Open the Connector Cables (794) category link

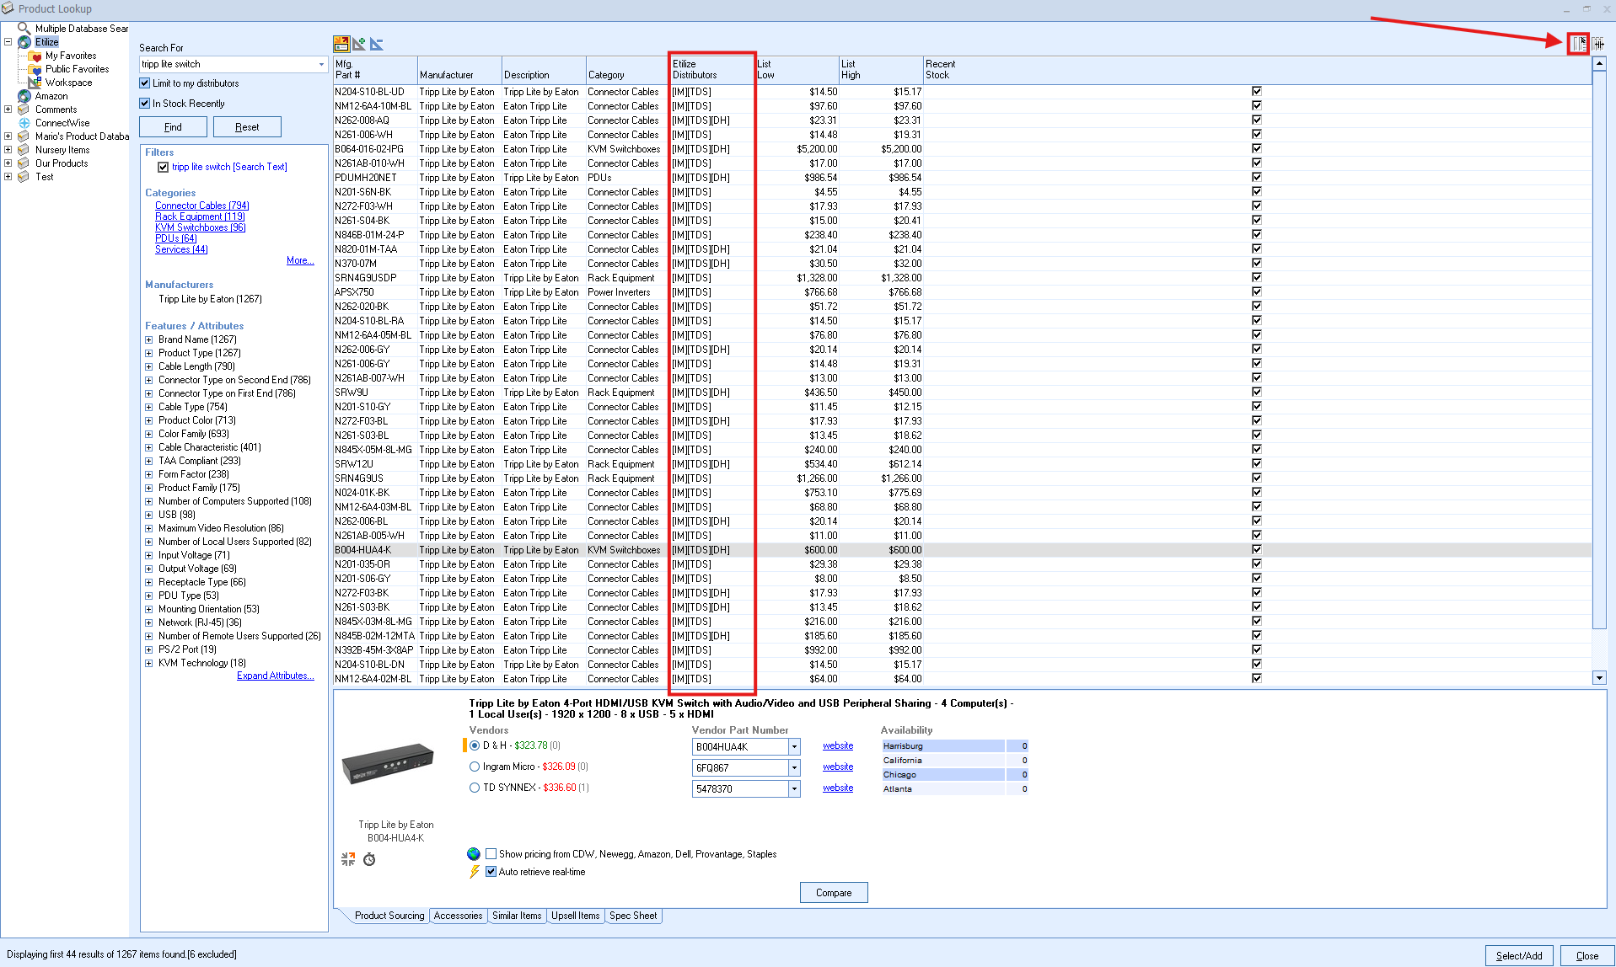pos(201,206)
